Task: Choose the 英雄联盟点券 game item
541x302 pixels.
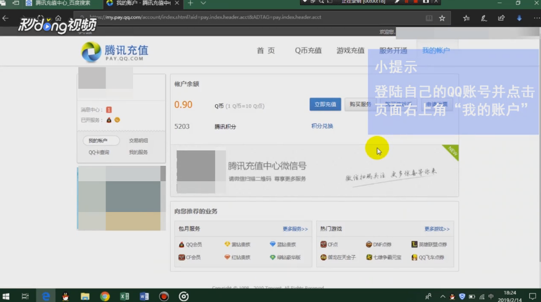Action: (x=429, y=244)
